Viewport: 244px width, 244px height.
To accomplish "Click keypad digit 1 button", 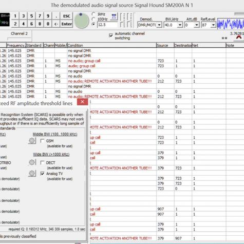I will tap(15, 16).
